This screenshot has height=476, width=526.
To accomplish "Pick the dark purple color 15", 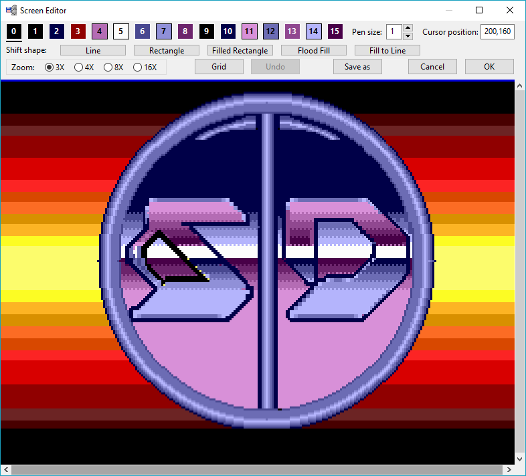I will [x=335, y=31].
